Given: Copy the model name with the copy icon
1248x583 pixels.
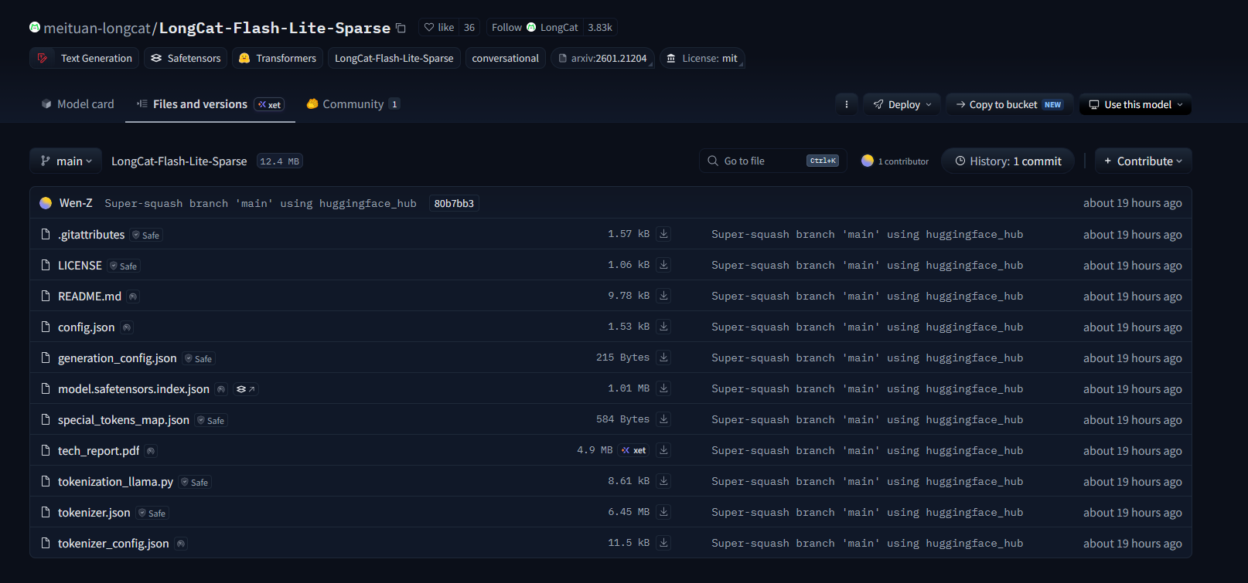Looking at the screenshot, I should tap(401, 28).
